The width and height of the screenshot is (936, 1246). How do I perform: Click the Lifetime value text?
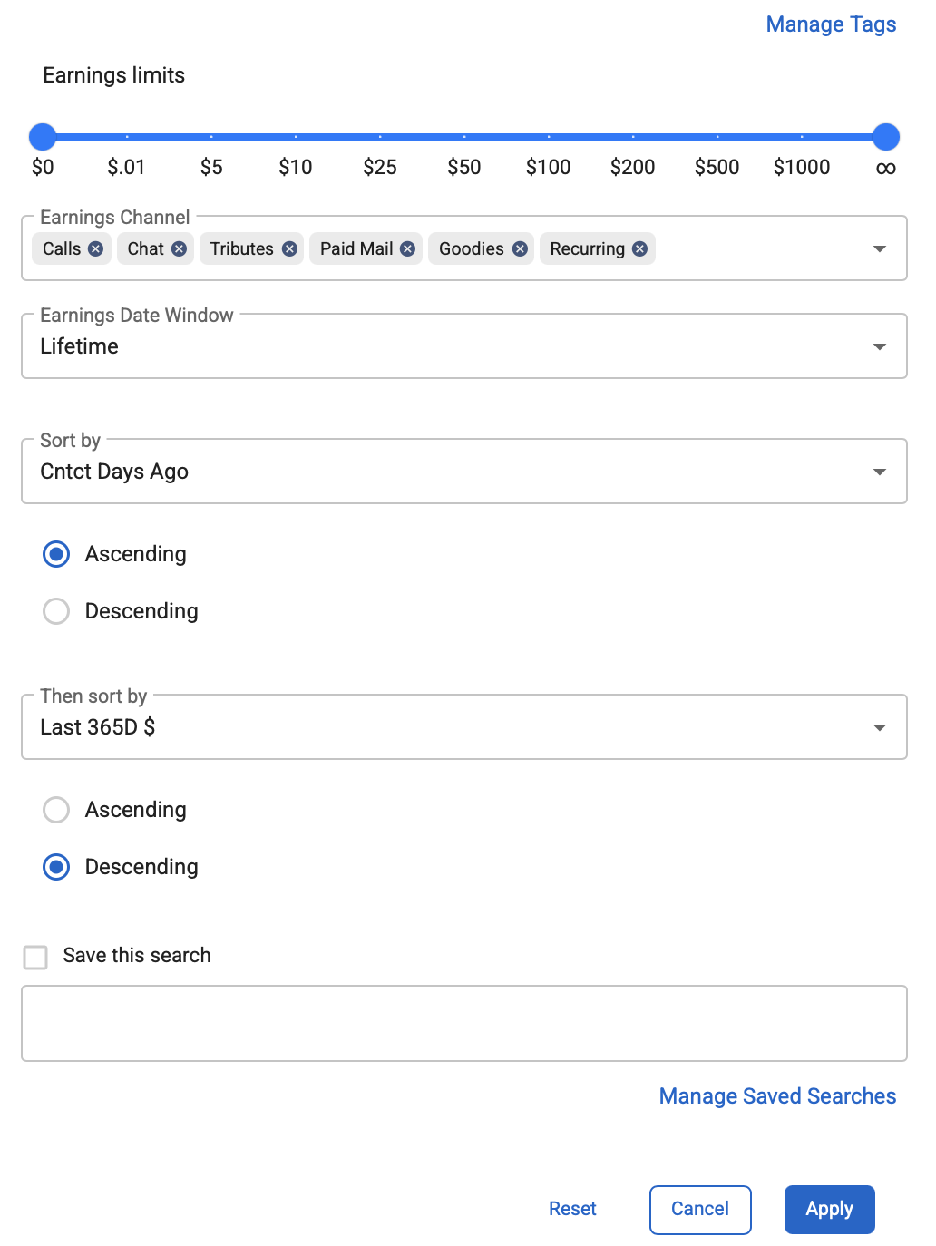(x=80, y=346)
